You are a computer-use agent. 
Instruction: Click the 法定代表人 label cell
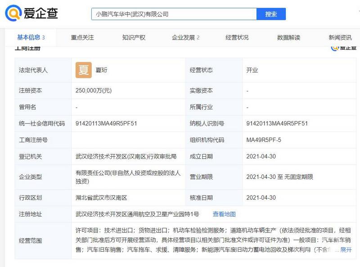[x=43, y=70]
